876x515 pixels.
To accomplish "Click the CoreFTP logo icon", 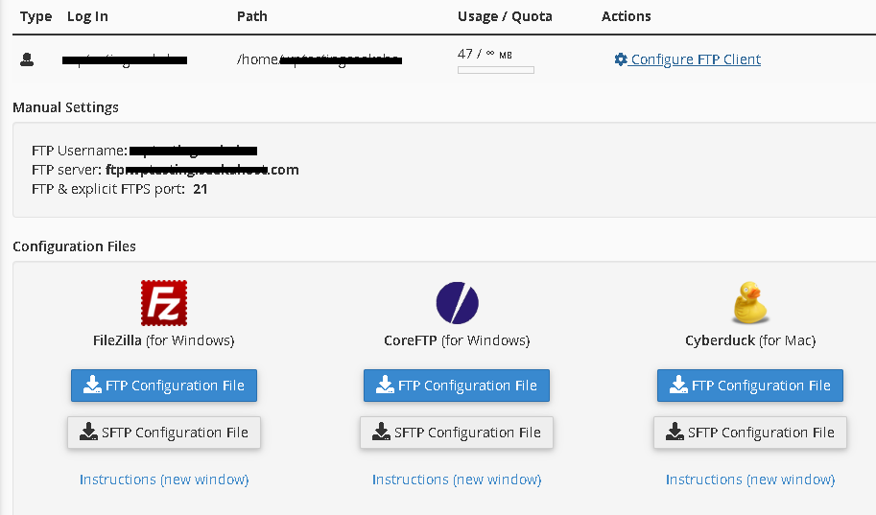I will [457, 303].
